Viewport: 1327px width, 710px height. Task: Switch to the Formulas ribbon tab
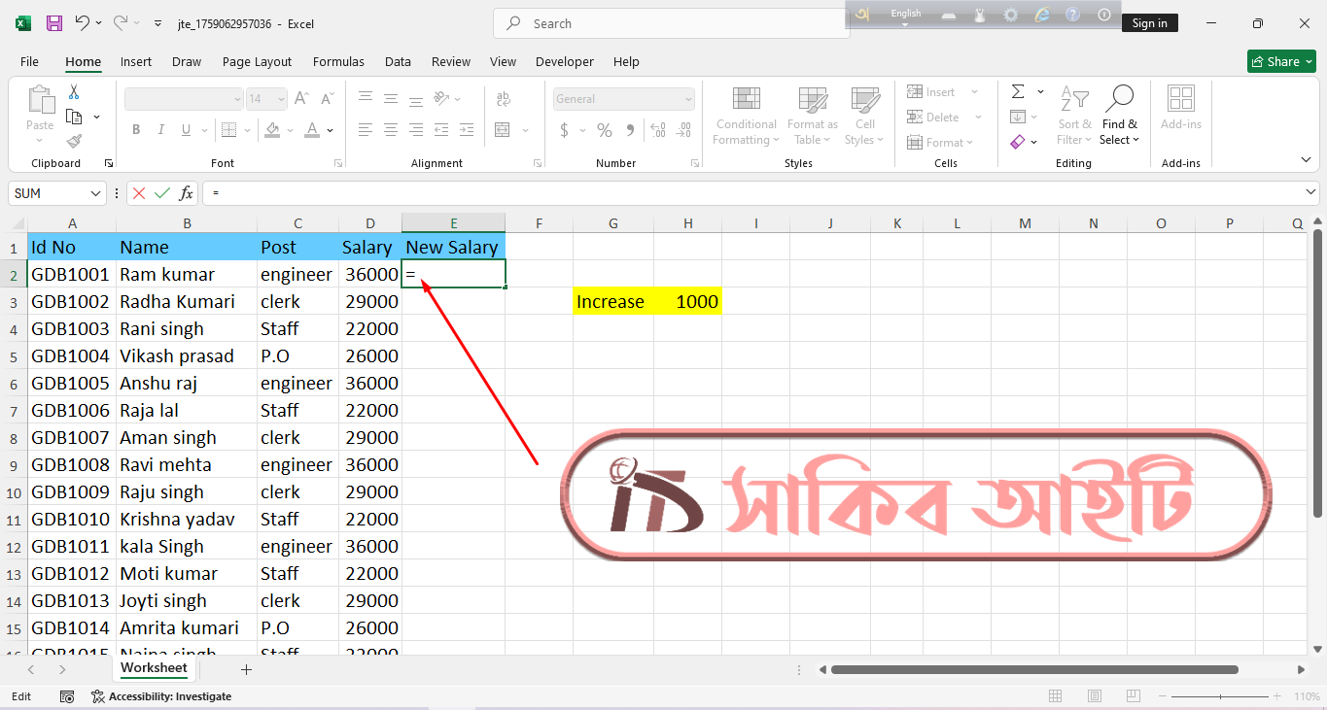tap(338, 61)
